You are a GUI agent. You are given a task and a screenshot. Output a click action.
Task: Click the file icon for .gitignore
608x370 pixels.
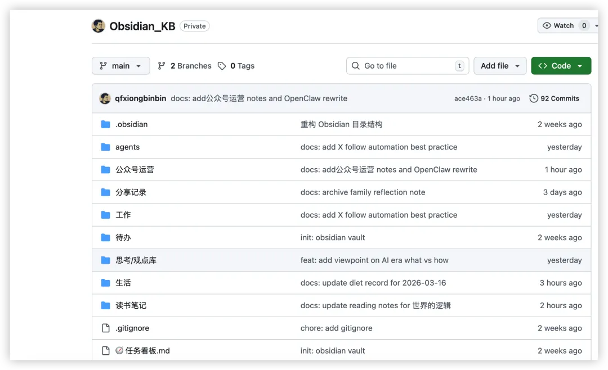tap(105, 328)
